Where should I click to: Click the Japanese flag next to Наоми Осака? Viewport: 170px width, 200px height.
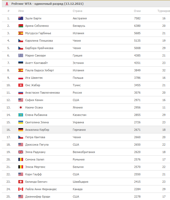(x=21, y=107)
